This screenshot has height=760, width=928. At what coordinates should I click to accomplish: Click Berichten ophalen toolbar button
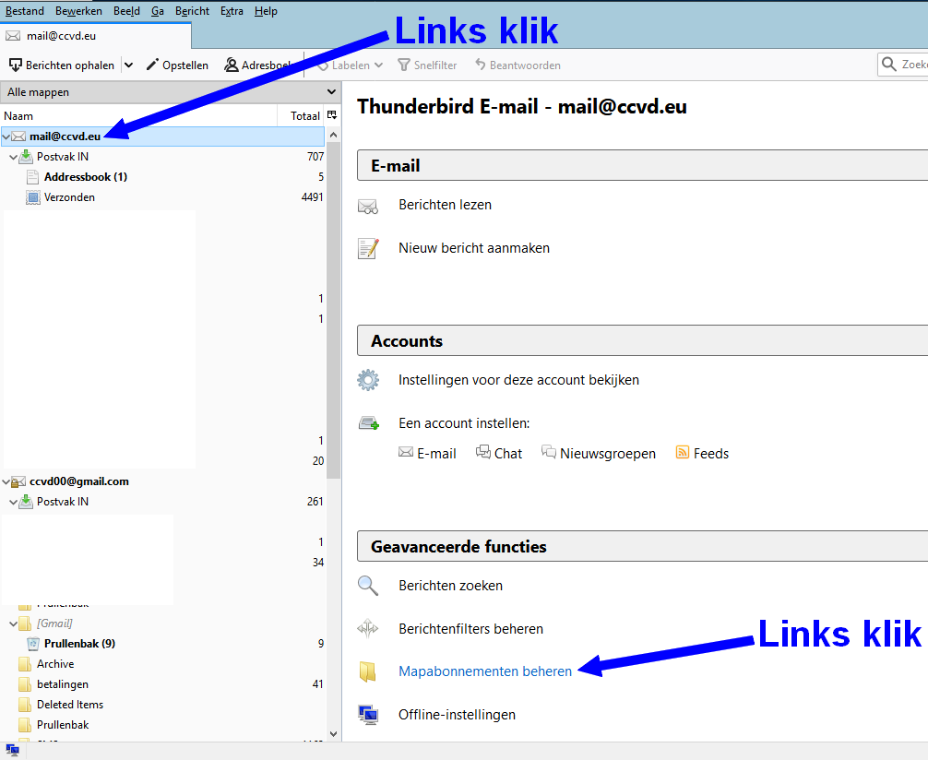(62, 65)
